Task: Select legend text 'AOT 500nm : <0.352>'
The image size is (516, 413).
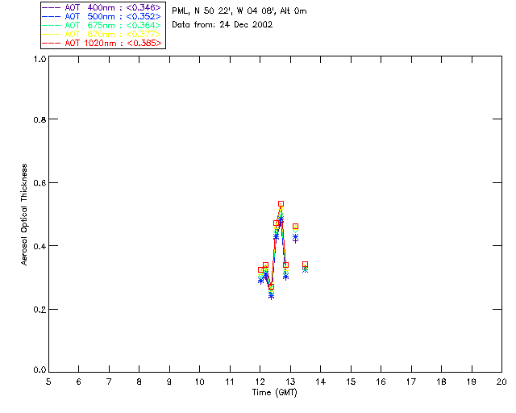Action: click(113, 16)
